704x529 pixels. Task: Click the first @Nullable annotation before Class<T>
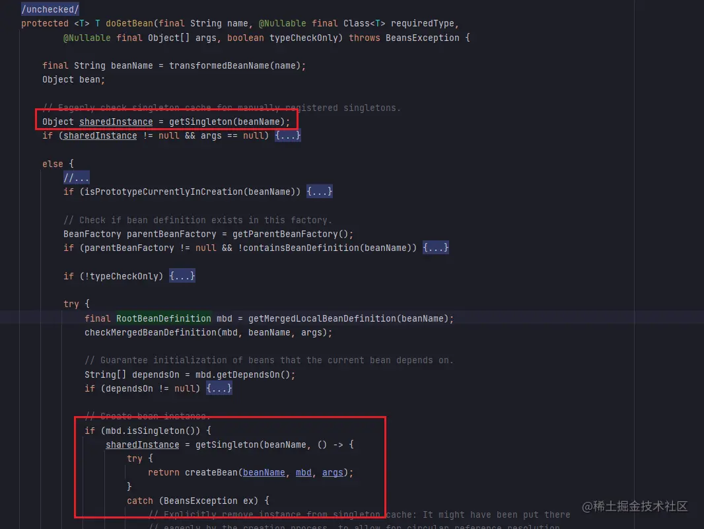[283, 23]
